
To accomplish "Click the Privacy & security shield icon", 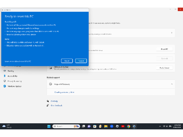I will pos(5,81).
